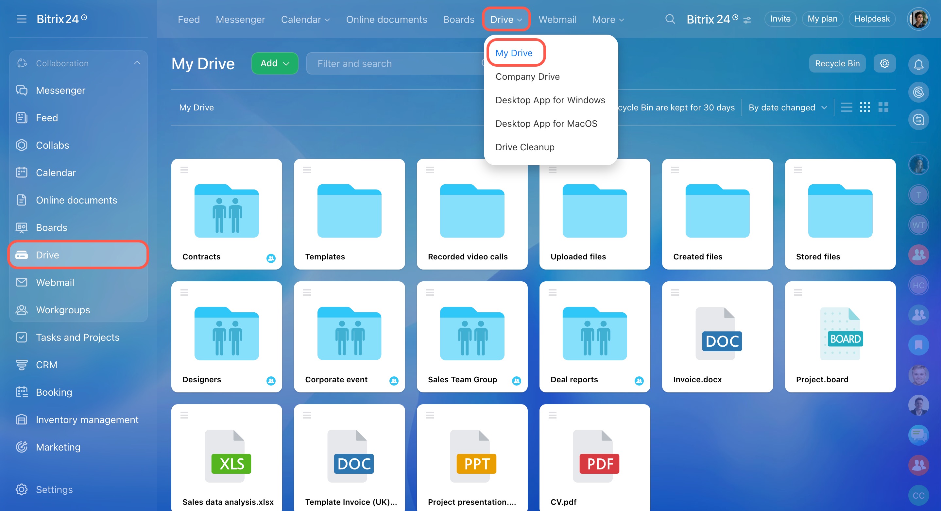Open notifications bell icon
The height and width of the screenshot is (511, 941).
pyautogui.click(x=918, y=65)
